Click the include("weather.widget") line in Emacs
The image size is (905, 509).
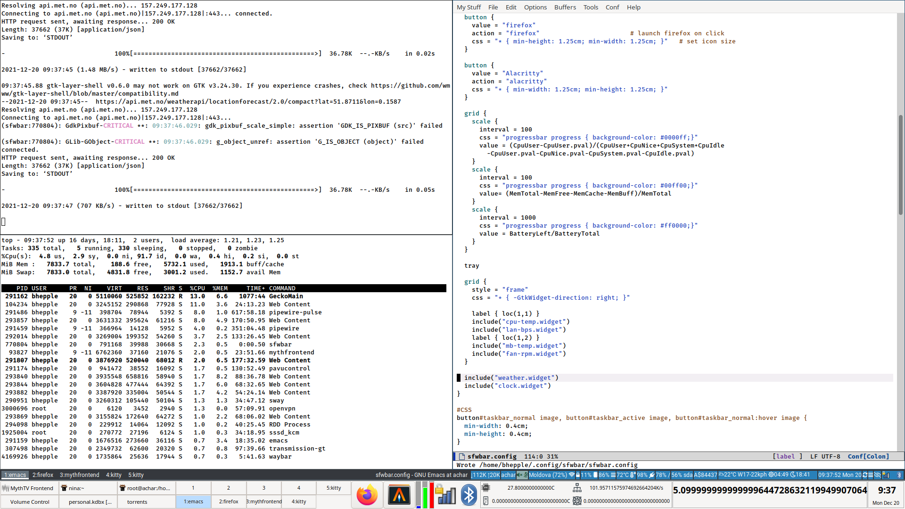pos(511,378)
